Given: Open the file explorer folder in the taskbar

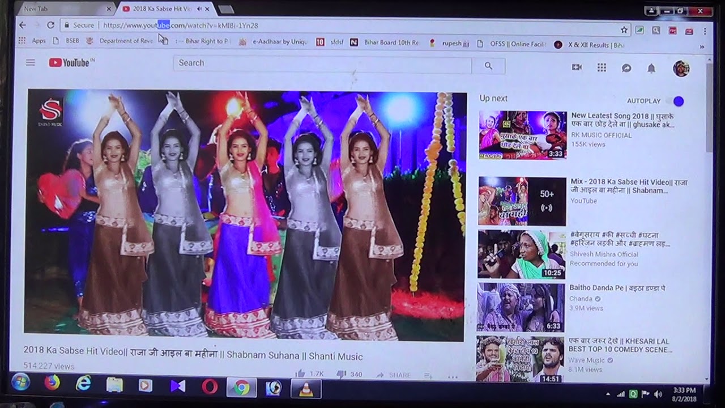Looking at the screenshot, I should 114,386.
